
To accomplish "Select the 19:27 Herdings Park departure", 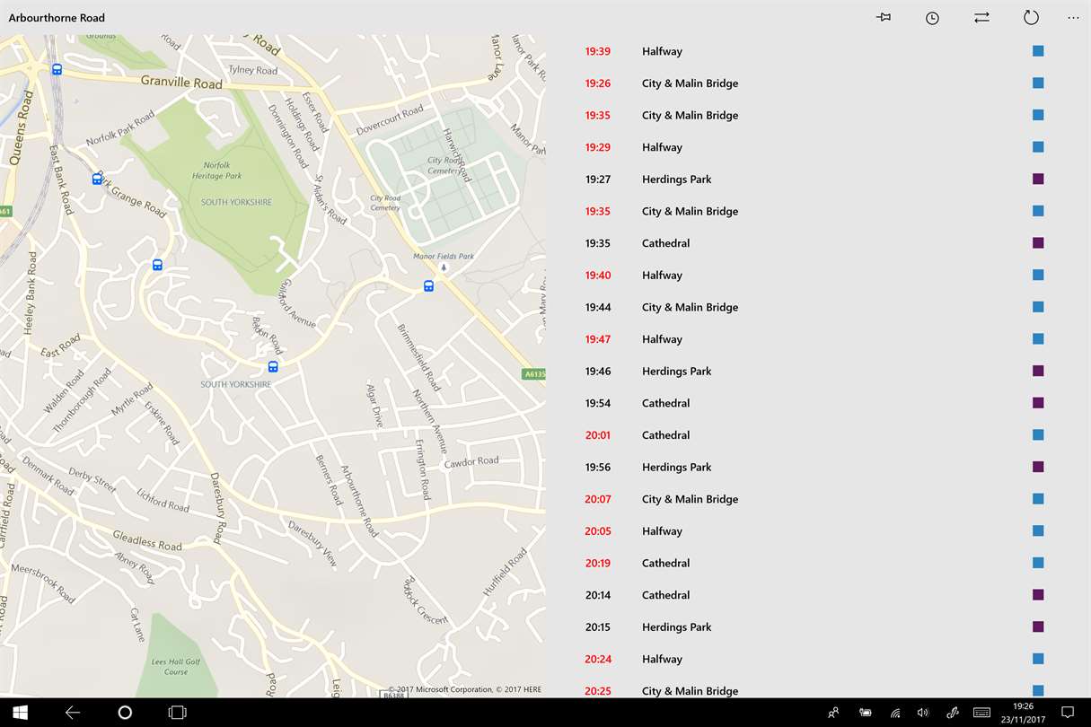I will pyautogui.click(x=817, y=180).
